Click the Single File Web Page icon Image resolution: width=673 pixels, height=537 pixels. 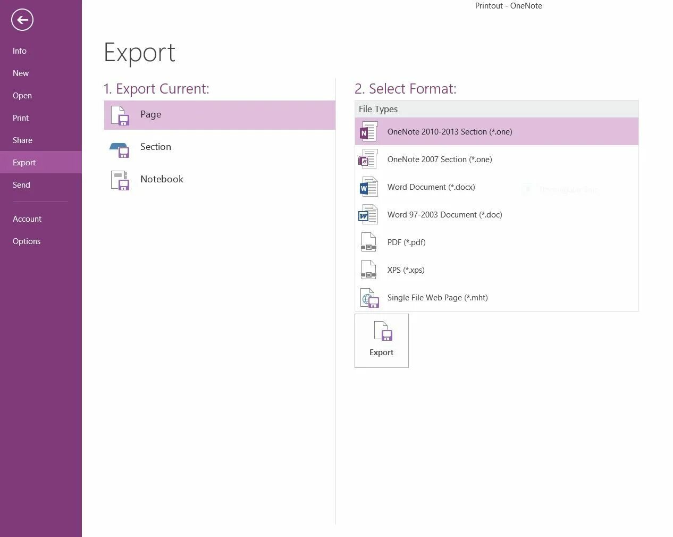369,298
